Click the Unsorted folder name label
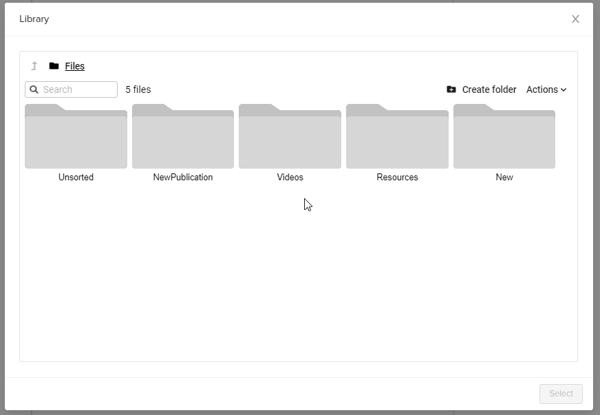The image size is (600, 415). (76, 177)
